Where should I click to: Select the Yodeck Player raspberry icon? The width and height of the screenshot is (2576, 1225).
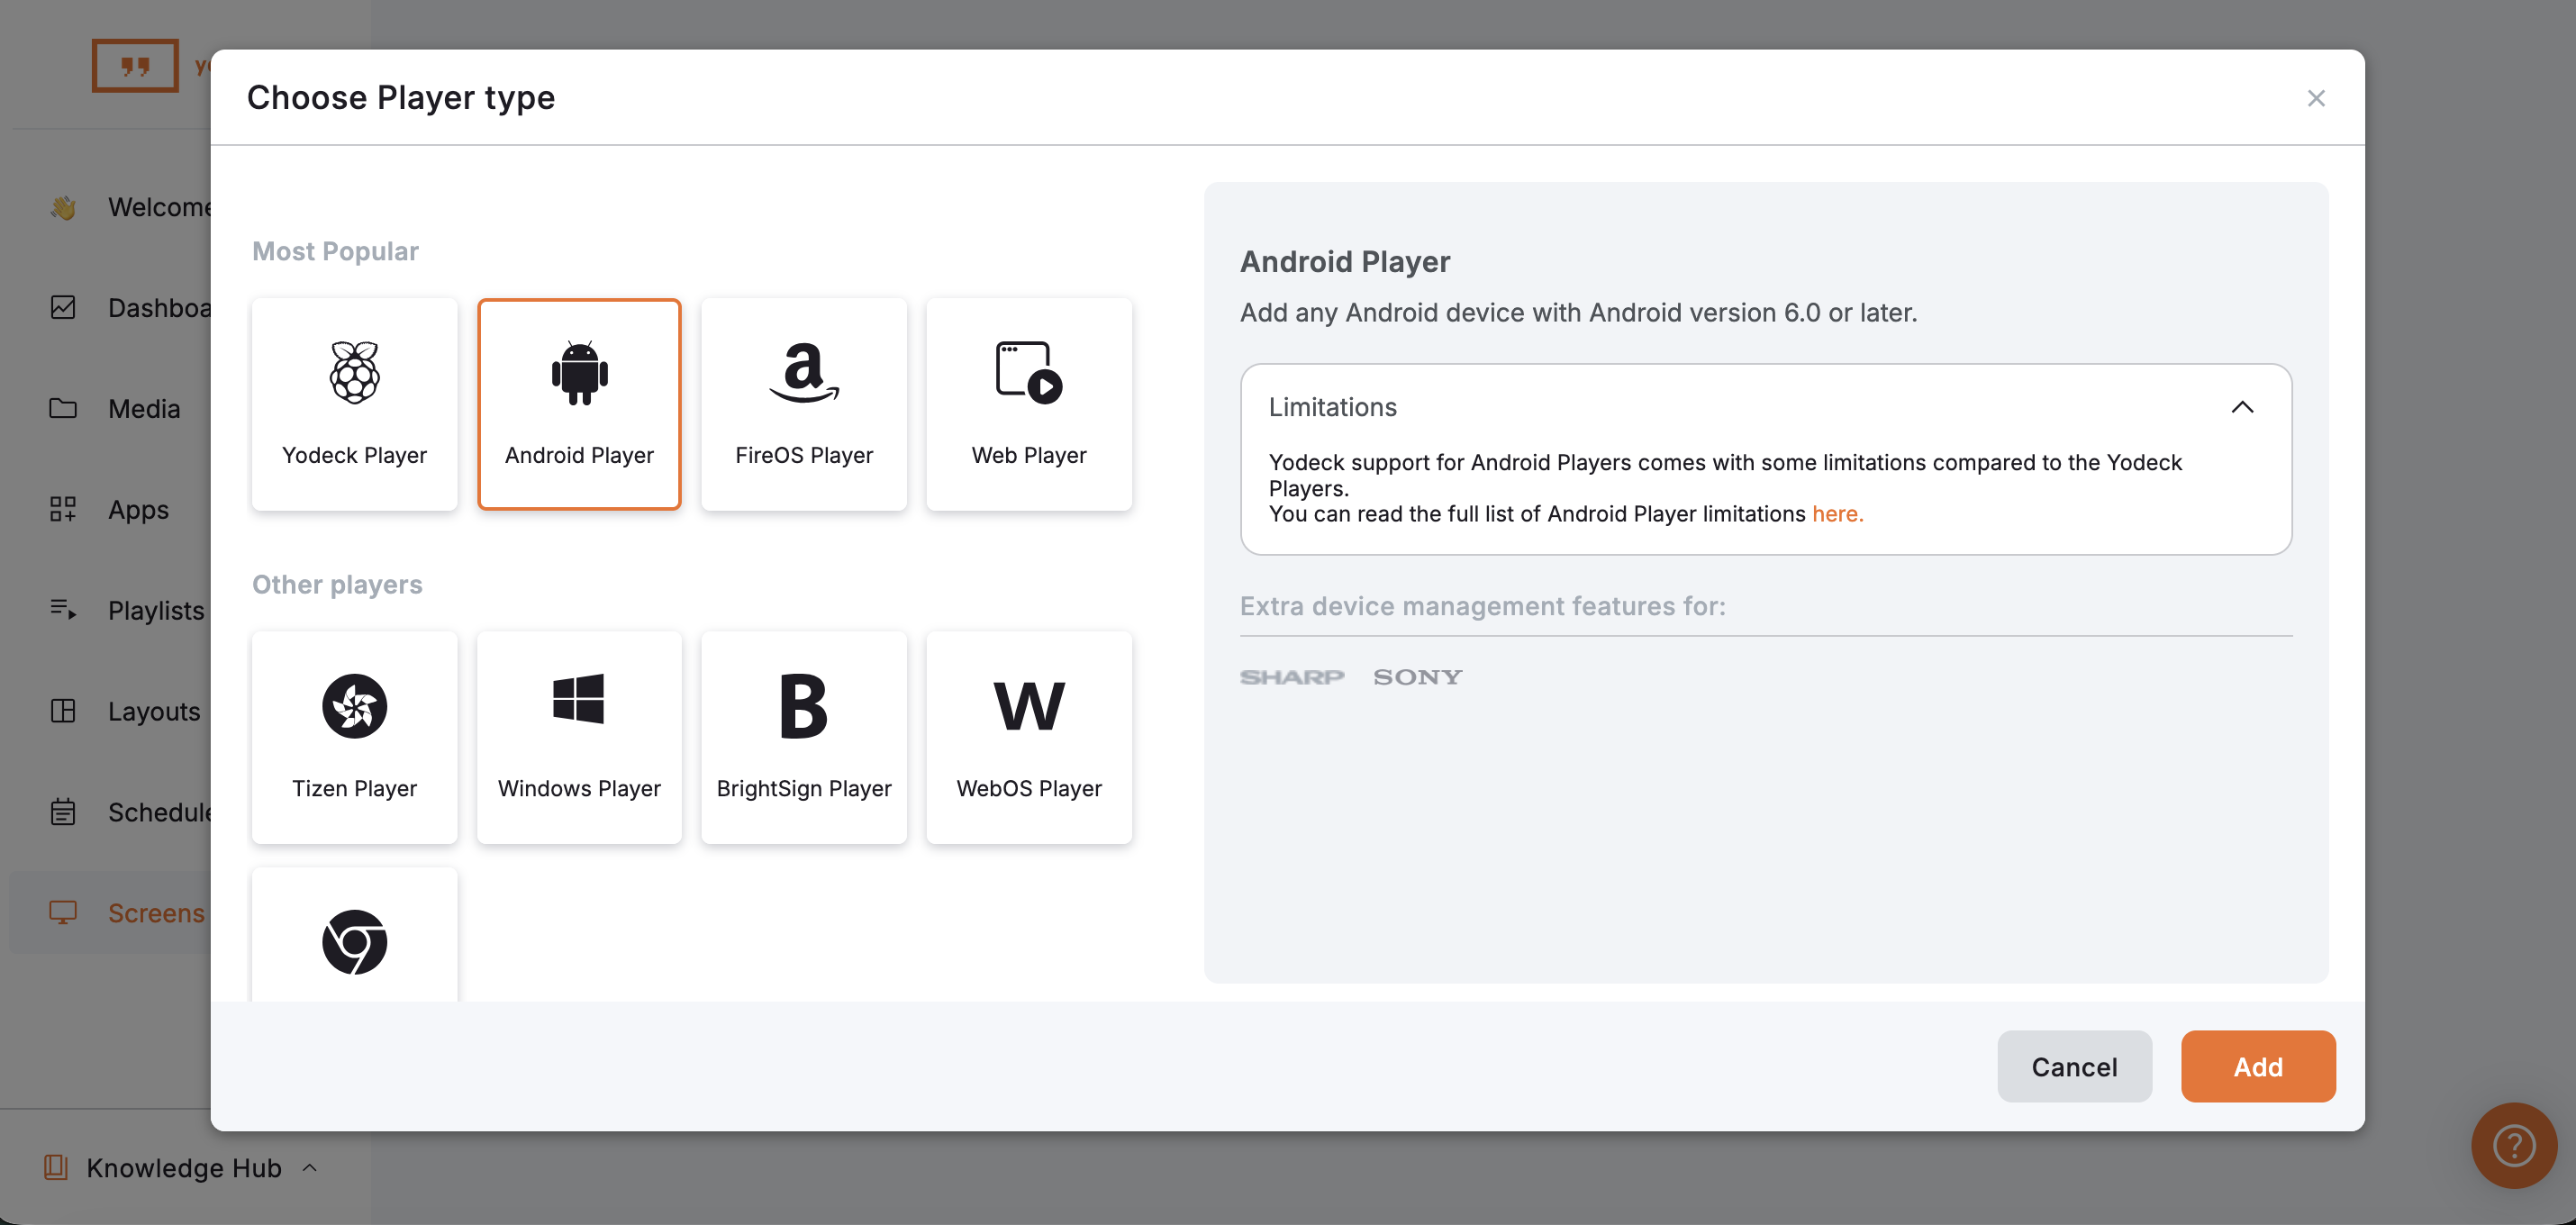click(x=354, y=373)
